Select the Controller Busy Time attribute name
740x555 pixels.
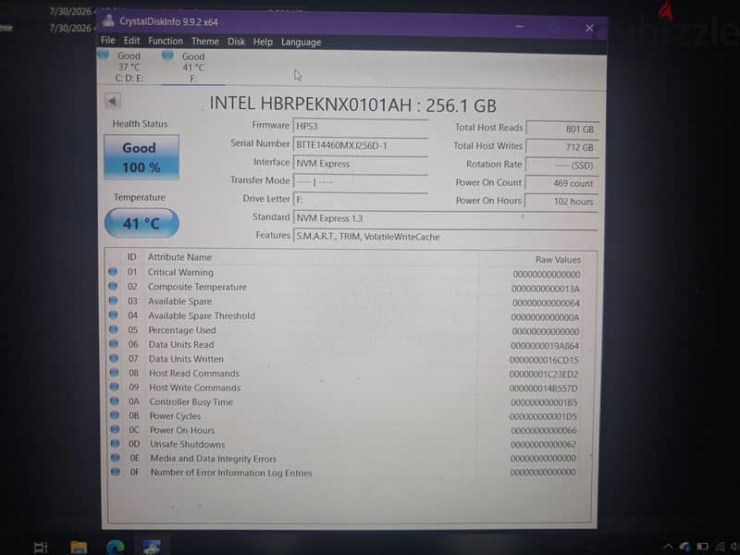[x=191, y=402]
